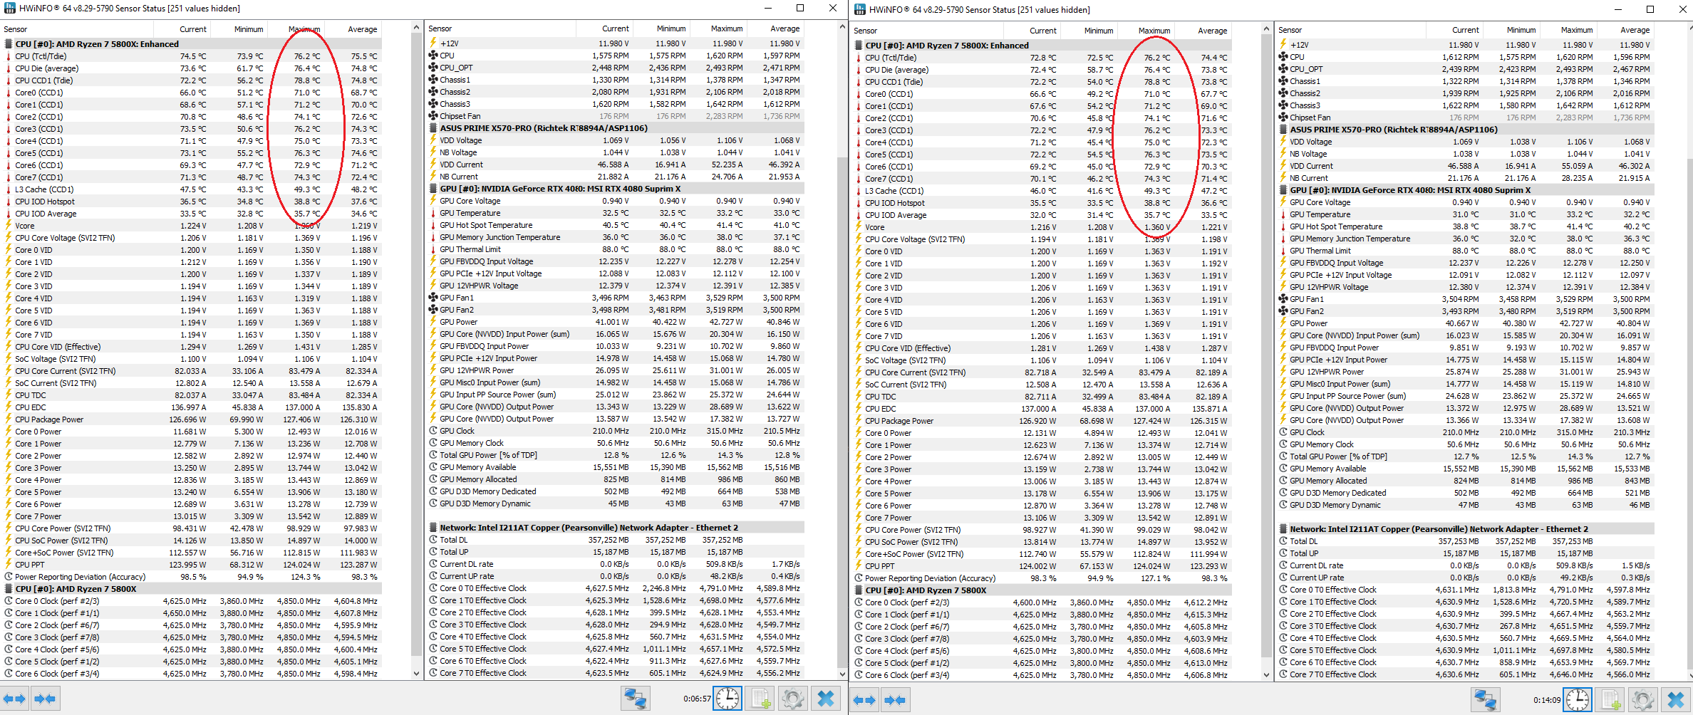Viewport: 1693px width, 715px height.
Task: Select the Network Intel I211AT header in right window
Action: click(1465, 529)
